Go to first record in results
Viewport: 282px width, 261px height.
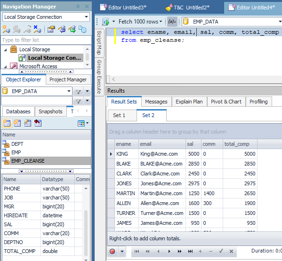click(x=137, y=251)
